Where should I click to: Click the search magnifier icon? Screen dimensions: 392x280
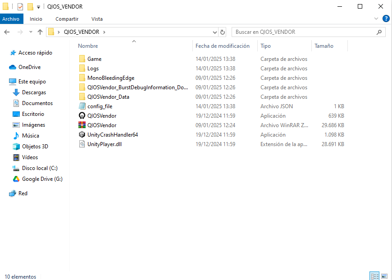click(379, 32)
